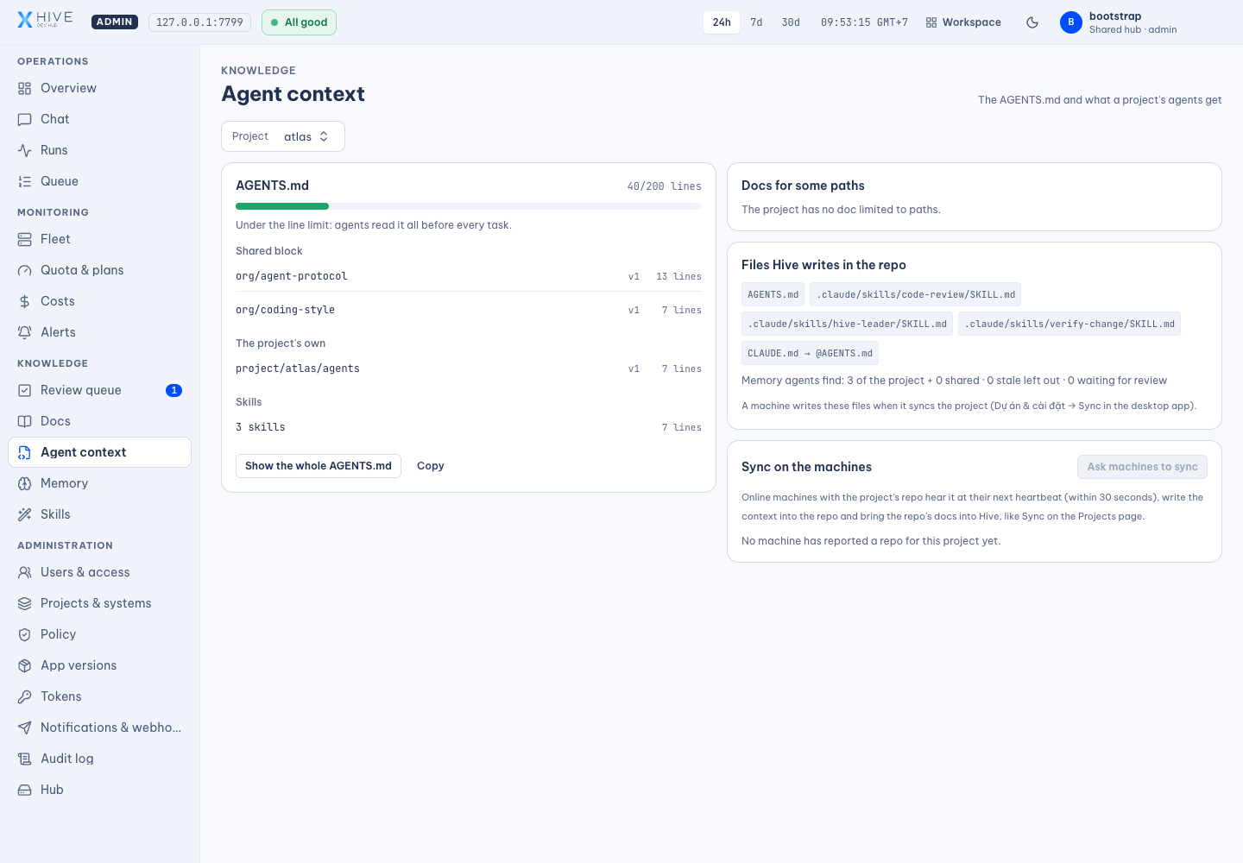Open Notifications & webhooks page

(99, 728)
